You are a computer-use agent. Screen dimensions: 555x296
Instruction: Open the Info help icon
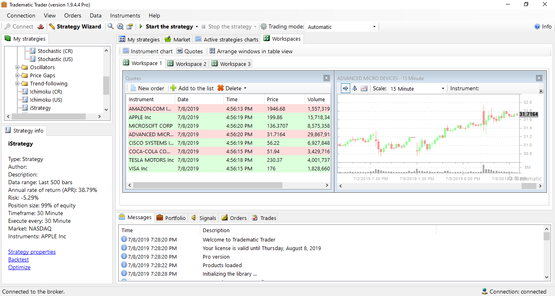coord(538,26)
